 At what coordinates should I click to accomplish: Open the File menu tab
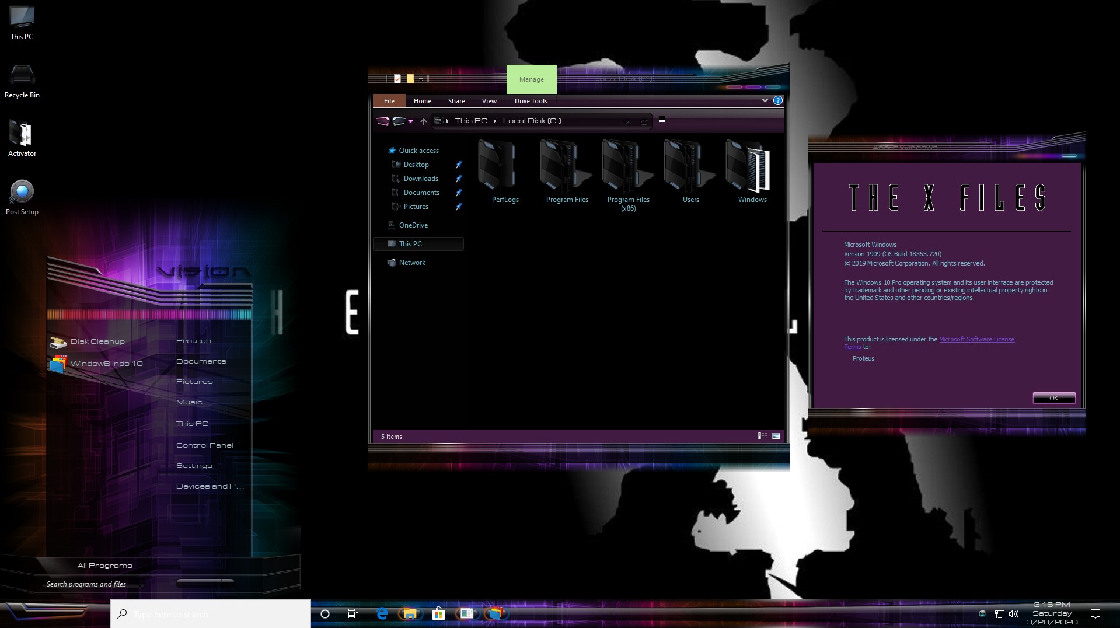point(389,101)
